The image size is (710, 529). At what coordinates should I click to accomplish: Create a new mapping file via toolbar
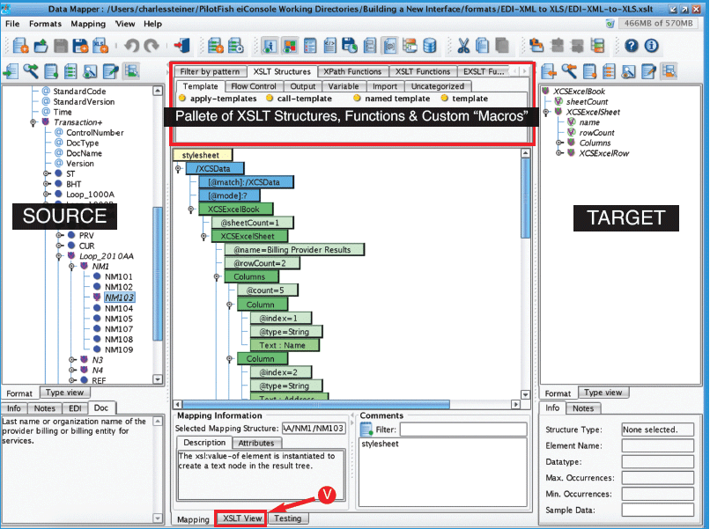click(x=21, y=46)
